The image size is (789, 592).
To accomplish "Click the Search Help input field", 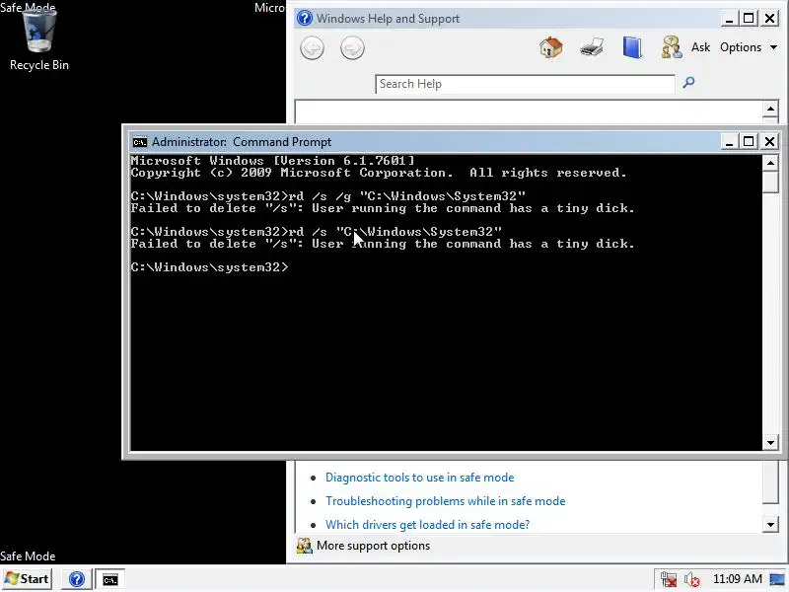I will tap(525, 84).
